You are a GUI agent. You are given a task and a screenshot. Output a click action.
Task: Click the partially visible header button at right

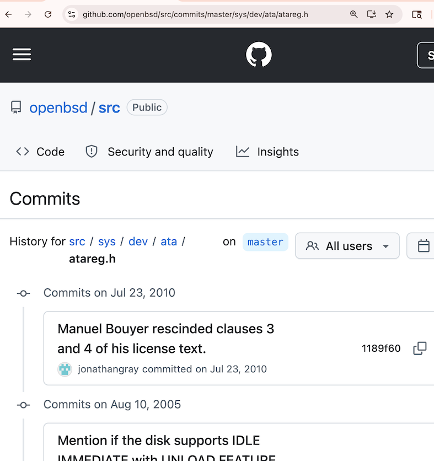point(426,55)
